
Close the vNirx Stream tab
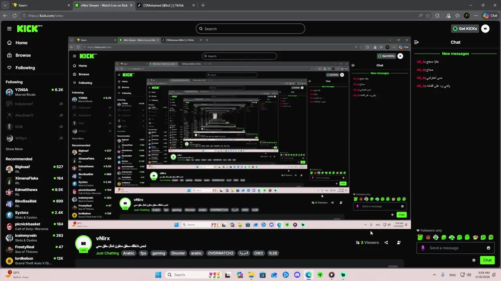(131, 5)
